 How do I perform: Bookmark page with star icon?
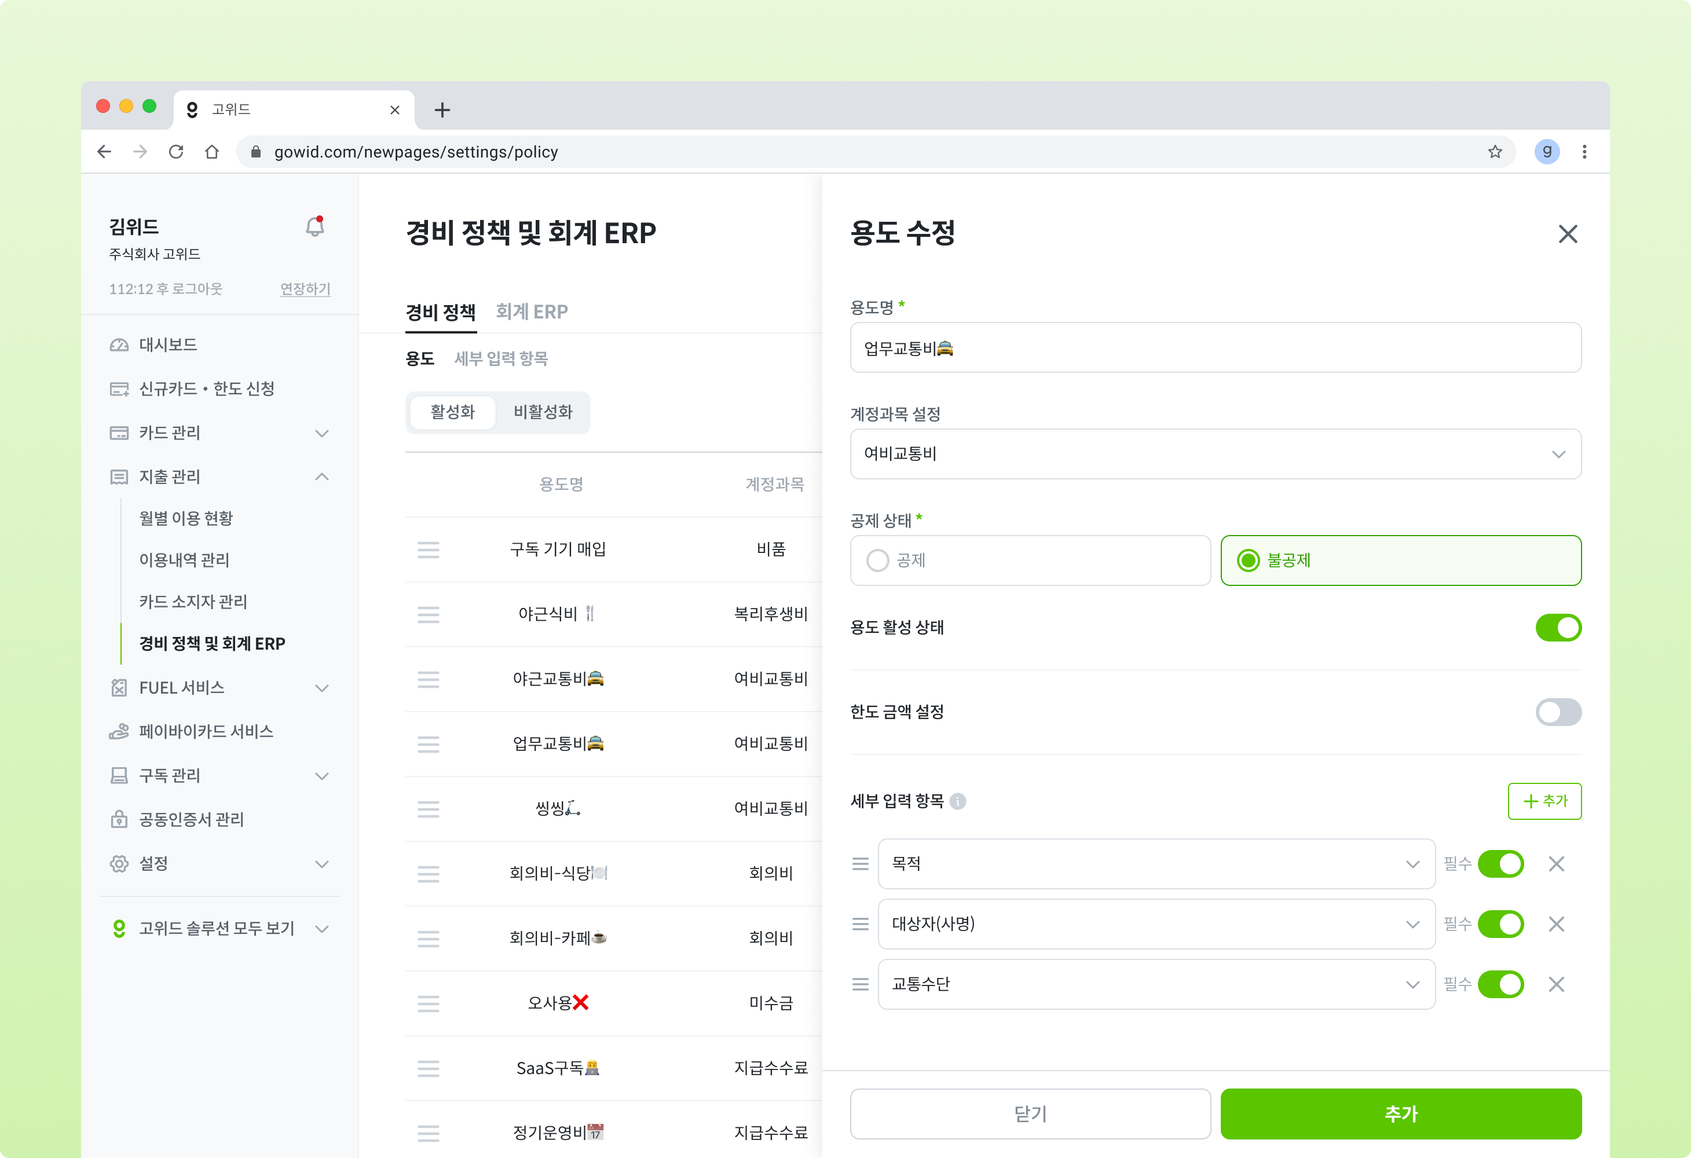pos(1495,151)
